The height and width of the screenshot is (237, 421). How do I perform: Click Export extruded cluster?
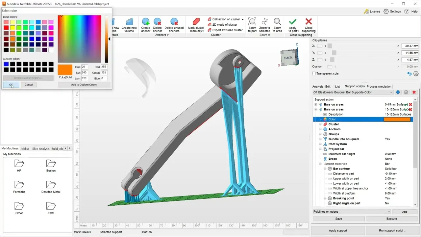point(225,30)
